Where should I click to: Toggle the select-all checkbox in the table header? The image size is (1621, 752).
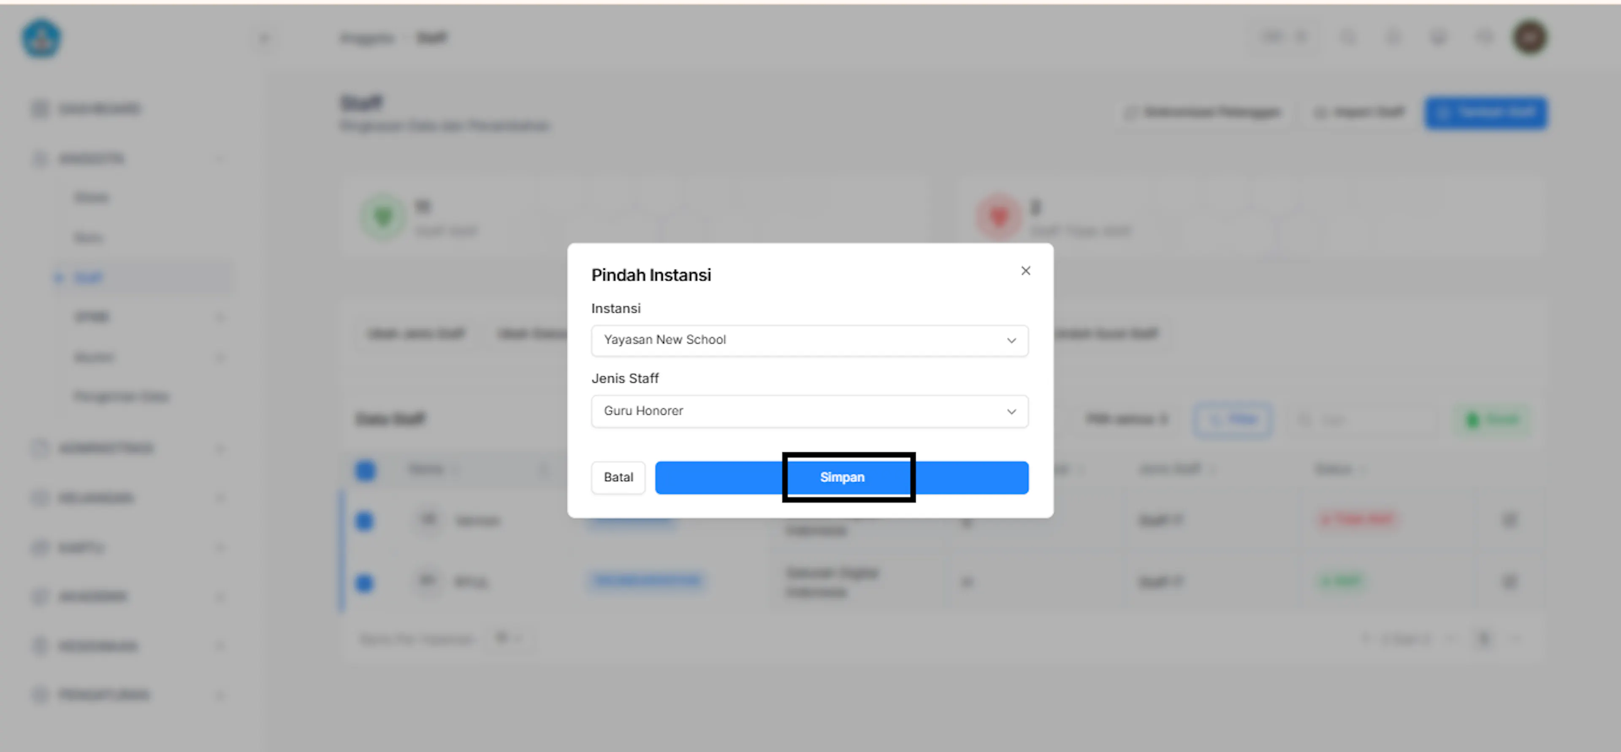366,470
